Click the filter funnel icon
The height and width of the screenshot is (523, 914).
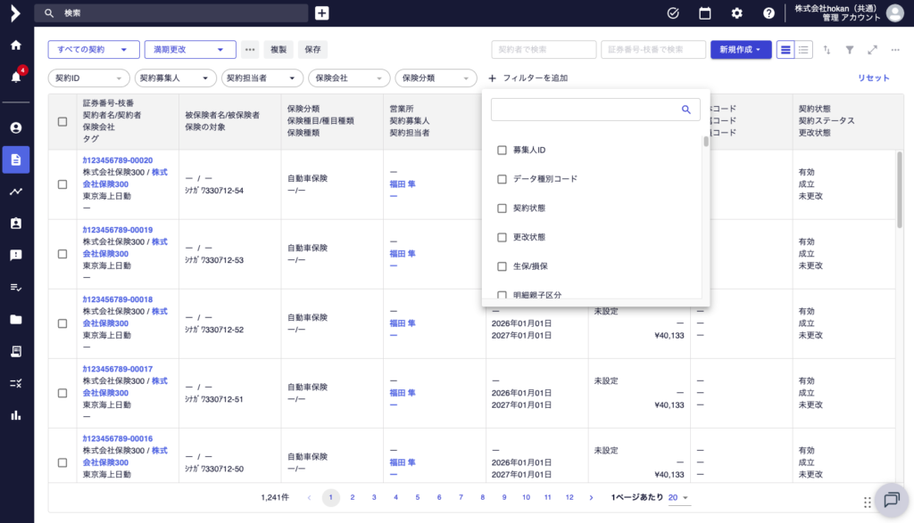[x=850, y=50]
